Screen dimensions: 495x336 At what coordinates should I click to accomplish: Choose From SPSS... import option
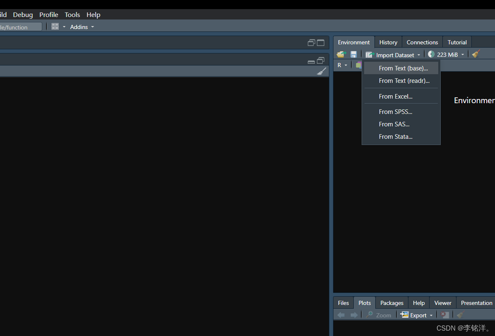(401, 112)
